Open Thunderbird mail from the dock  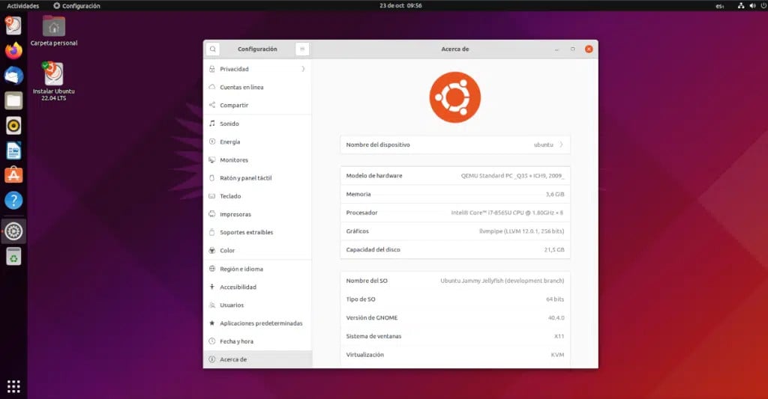(13, 76)
